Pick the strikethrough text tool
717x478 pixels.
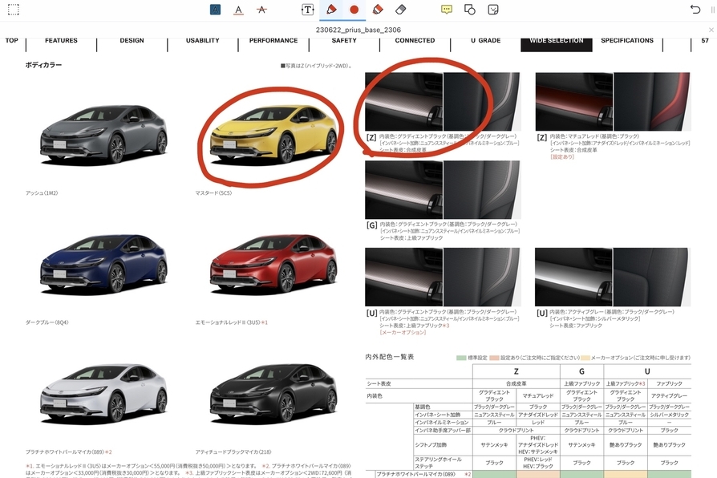(261, 10)
